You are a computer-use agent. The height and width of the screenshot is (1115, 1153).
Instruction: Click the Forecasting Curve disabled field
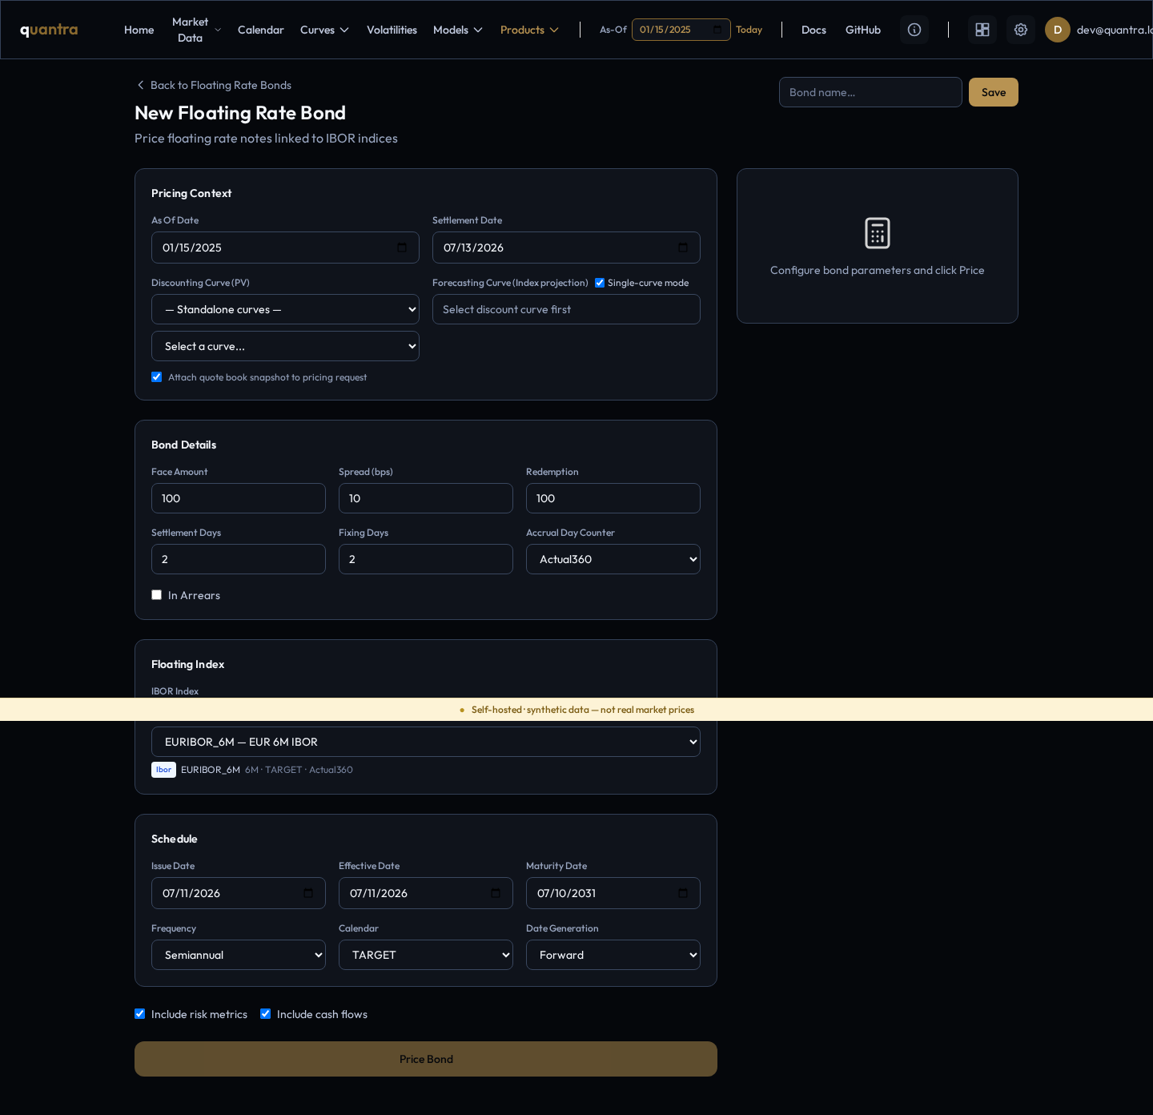[x=566, y=309]
